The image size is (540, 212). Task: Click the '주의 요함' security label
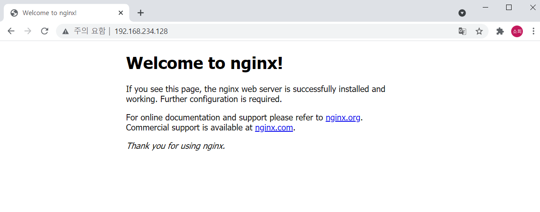[x=89, y=31]
